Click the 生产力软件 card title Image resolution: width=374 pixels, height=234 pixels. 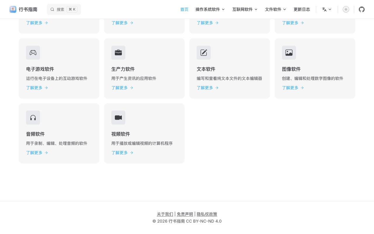pyautogui.click(x=123, y=69)
